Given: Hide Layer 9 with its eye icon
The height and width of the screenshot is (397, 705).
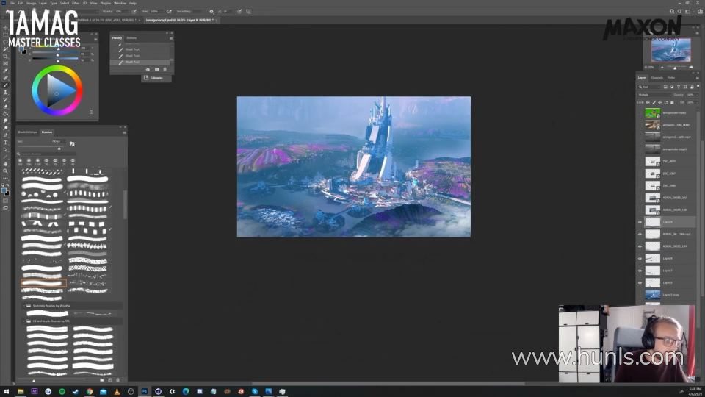Looking at the screenshot, I should [x=640, y=222].
